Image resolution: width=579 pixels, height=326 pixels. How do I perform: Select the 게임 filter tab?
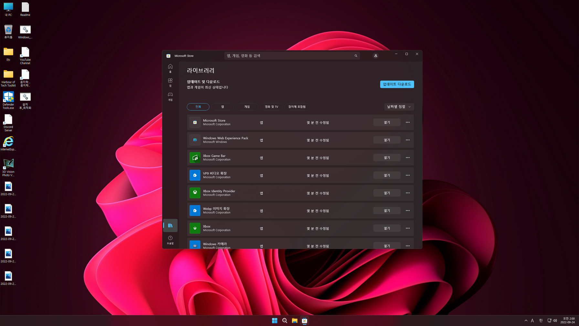pyautogui.click(x=247, y=107)
